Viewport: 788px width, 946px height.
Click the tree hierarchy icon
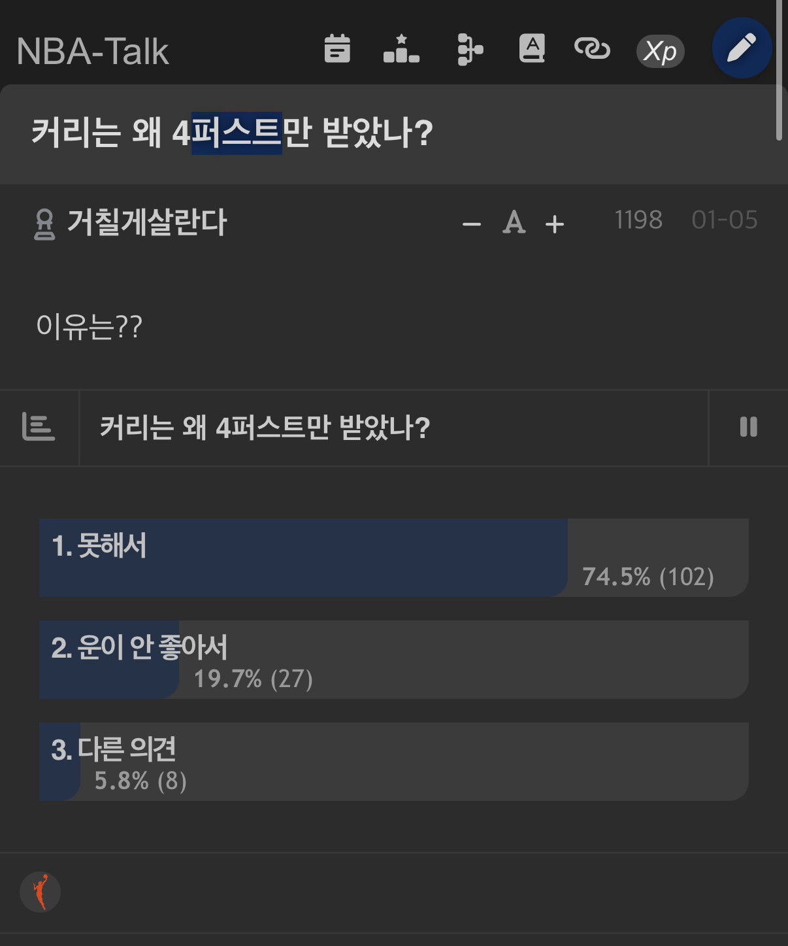[469, 50]
